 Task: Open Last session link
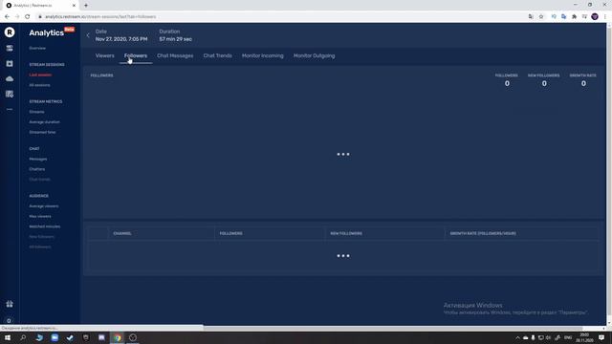[x=40, y=75]
